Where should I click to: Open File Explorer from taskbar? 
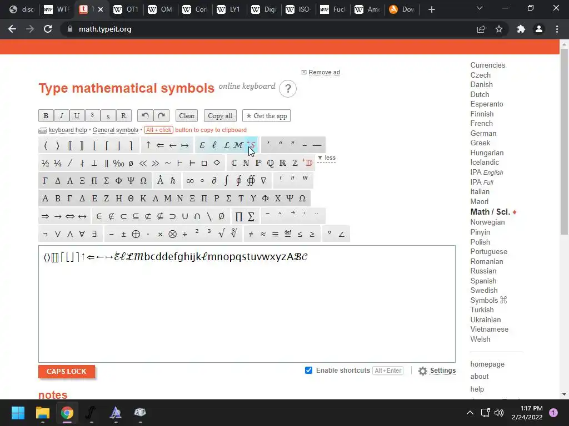[42, 413]
